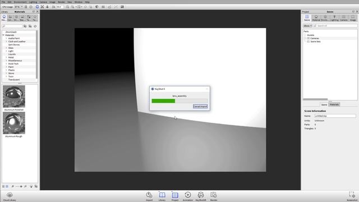
Task: Expand the Glass folder
Action: click(6, 48)
